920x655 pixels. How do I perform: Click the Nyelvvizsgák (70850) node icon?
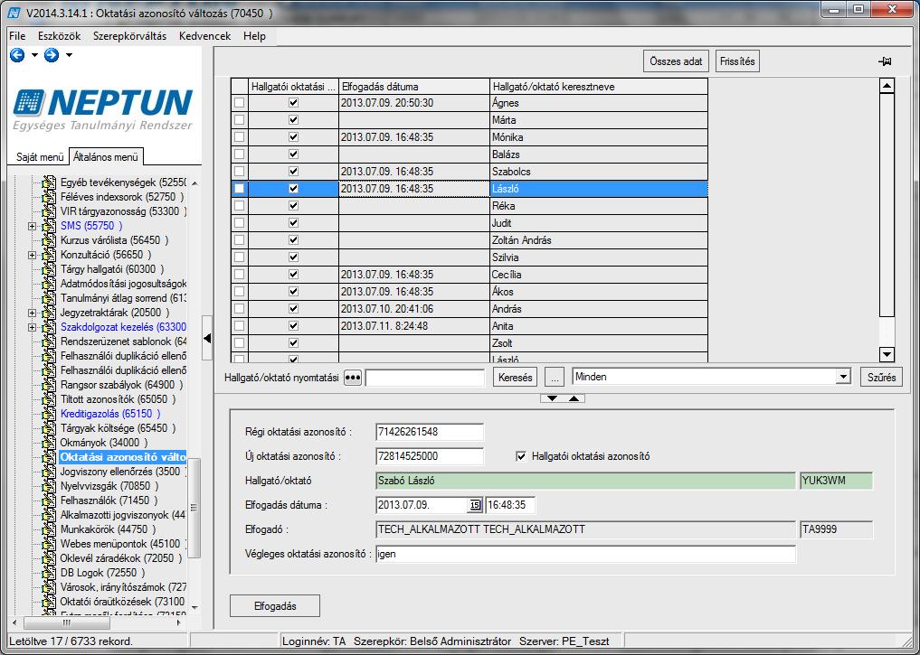49,486
